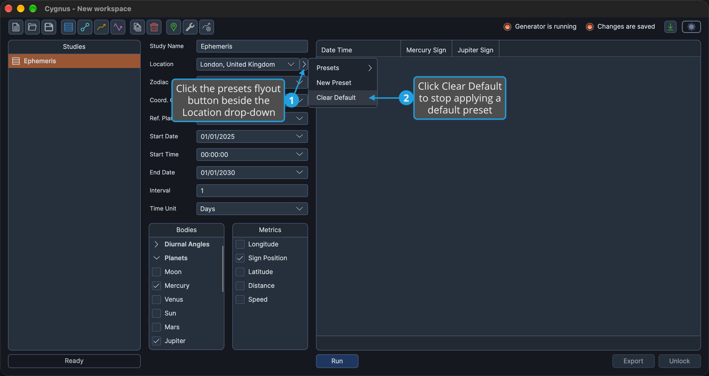Click the orange rising-arrow study icon

point(101,27)
